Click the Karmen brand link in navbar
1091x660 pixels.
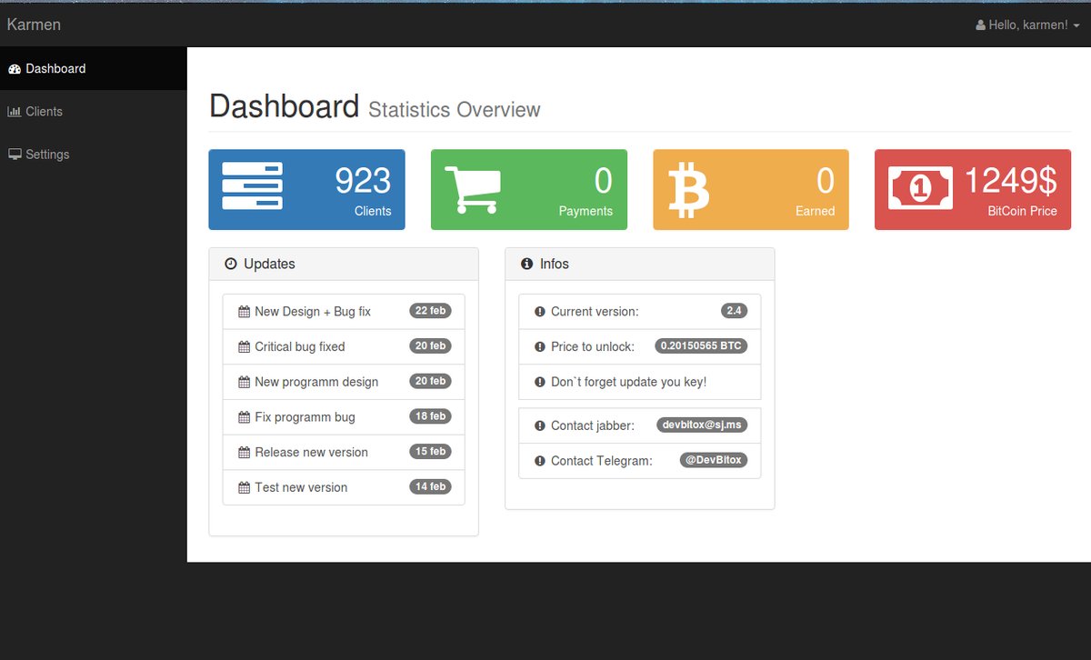click(x=34, y=25)
